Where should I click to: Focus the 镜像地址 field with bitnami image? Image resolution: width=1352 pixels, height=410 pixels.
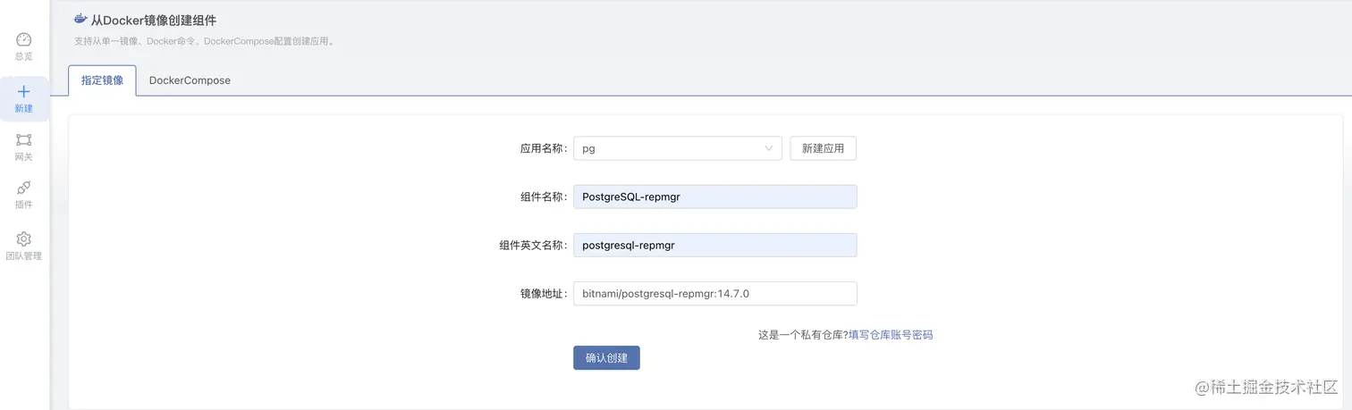pyautogui.click(x=715, y=293)
